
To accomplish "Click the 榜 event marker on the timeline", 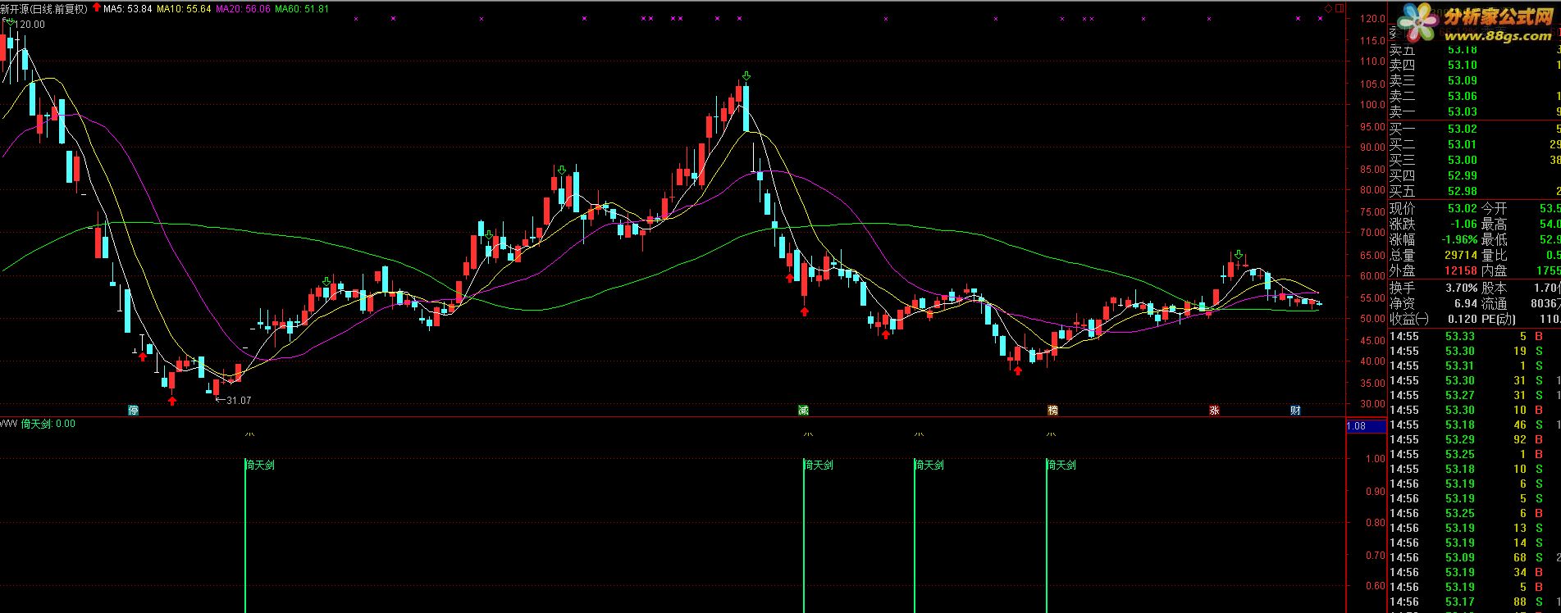I will (1052, 410).
